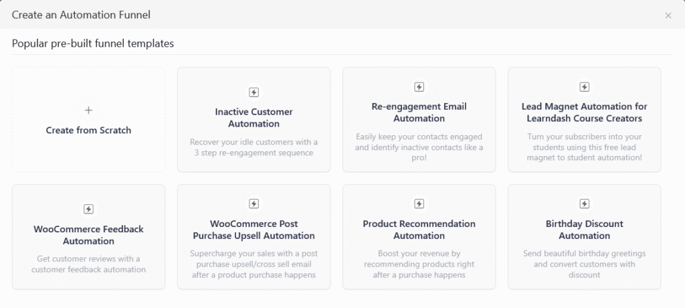
Task: Click lightning icon on Post Purchase Upsell card
Action: (x=254, y=204)
